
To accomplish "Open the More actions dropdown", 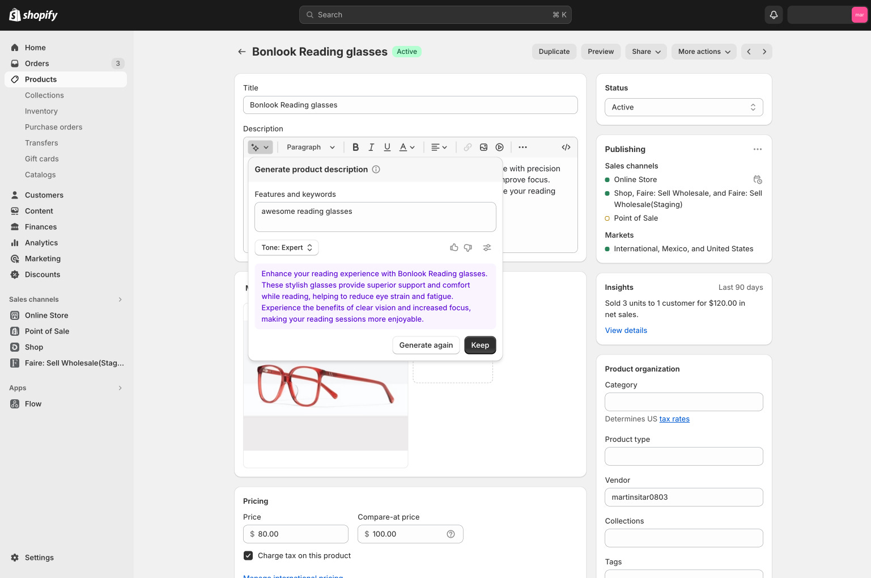I will point(704,52).
